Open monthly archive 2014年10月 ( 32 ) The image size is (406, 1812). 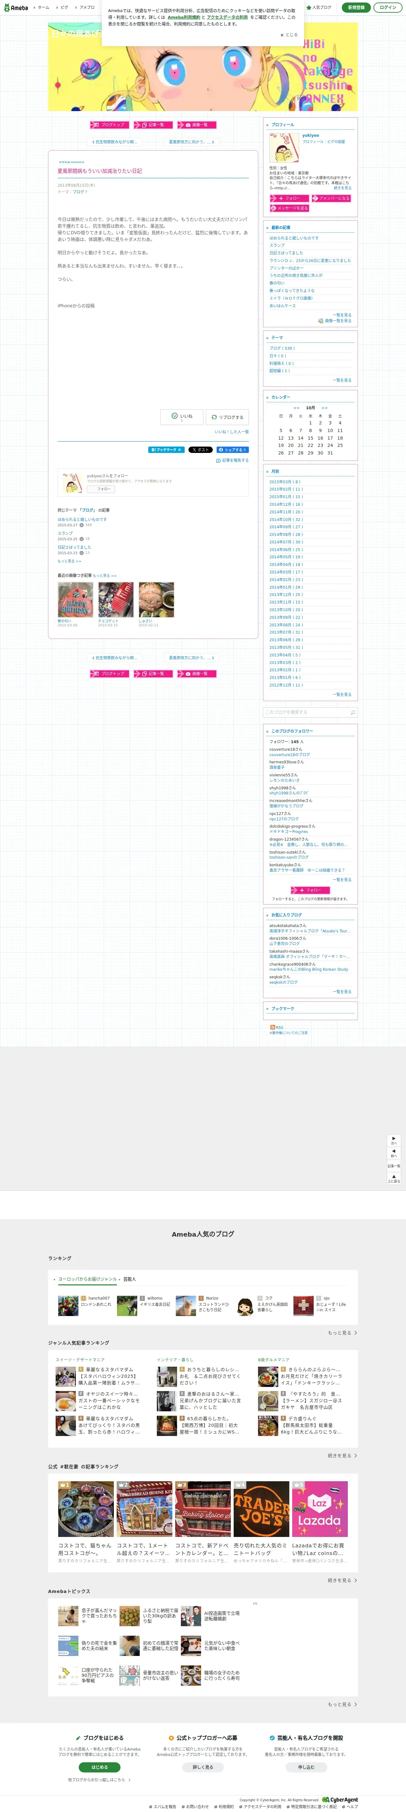pyautogui.click(x=286, y=519)
